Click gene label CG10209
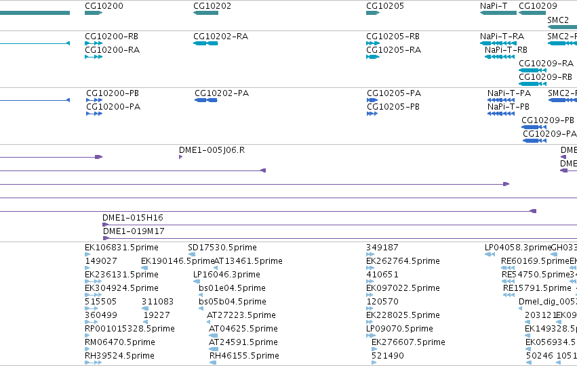Image resolution: width=577 pixels, height=366 pixels. (538, 6)
